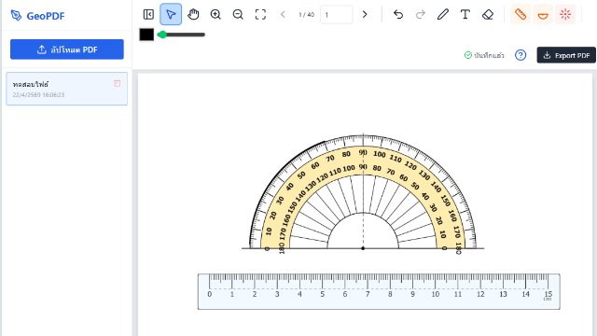Viewport: 597px width, 336px height.
Task: Click the '1 / 40' page count text
Action: click(x=307, y=15)
